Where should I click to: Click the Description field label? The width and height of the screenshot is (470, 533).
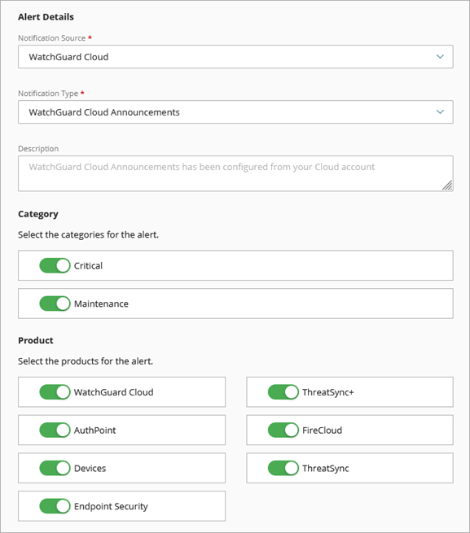coord(38,149)
